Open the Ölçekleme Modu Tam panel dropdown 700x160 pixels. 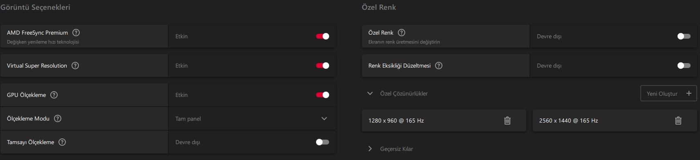pos(252,118)
